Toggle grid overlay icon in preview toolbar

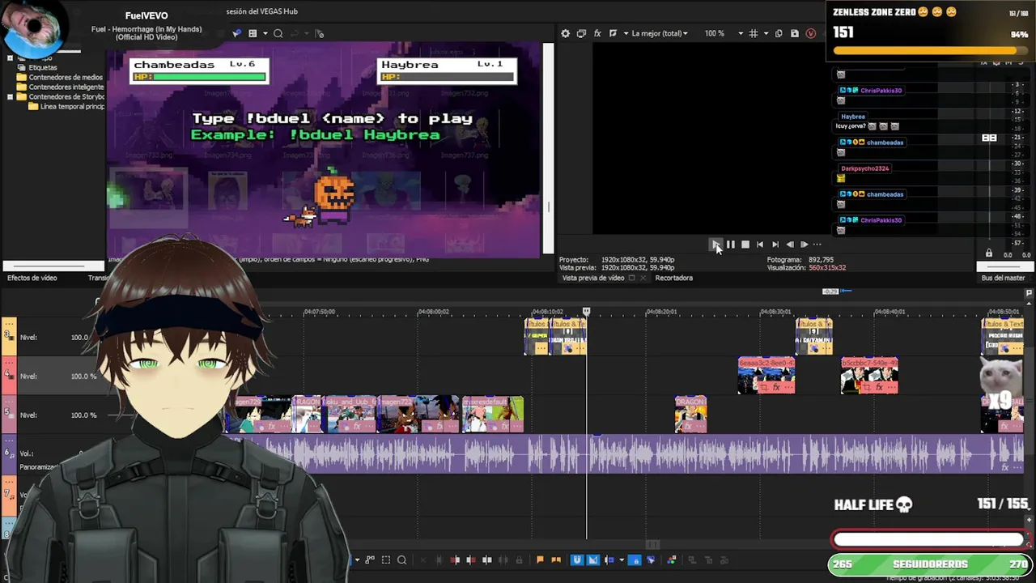[754, 33]
